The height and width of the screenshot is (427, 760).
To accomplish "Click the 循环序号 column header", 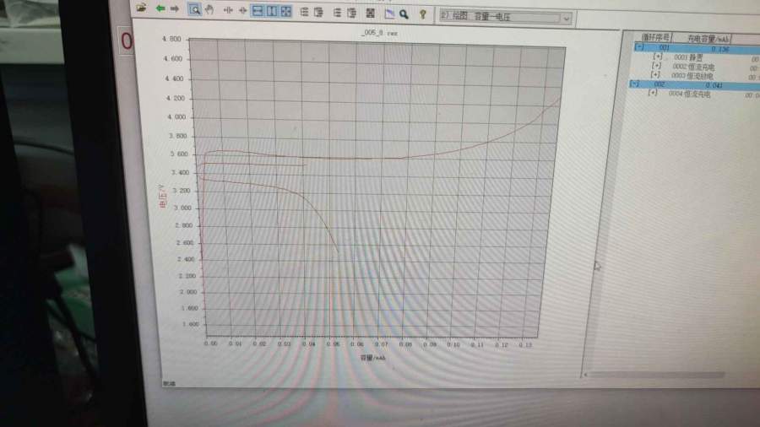I will point(655,37).
